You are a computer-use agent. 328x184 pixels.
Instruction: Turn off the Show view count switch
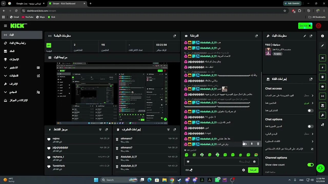click(311, 165)
